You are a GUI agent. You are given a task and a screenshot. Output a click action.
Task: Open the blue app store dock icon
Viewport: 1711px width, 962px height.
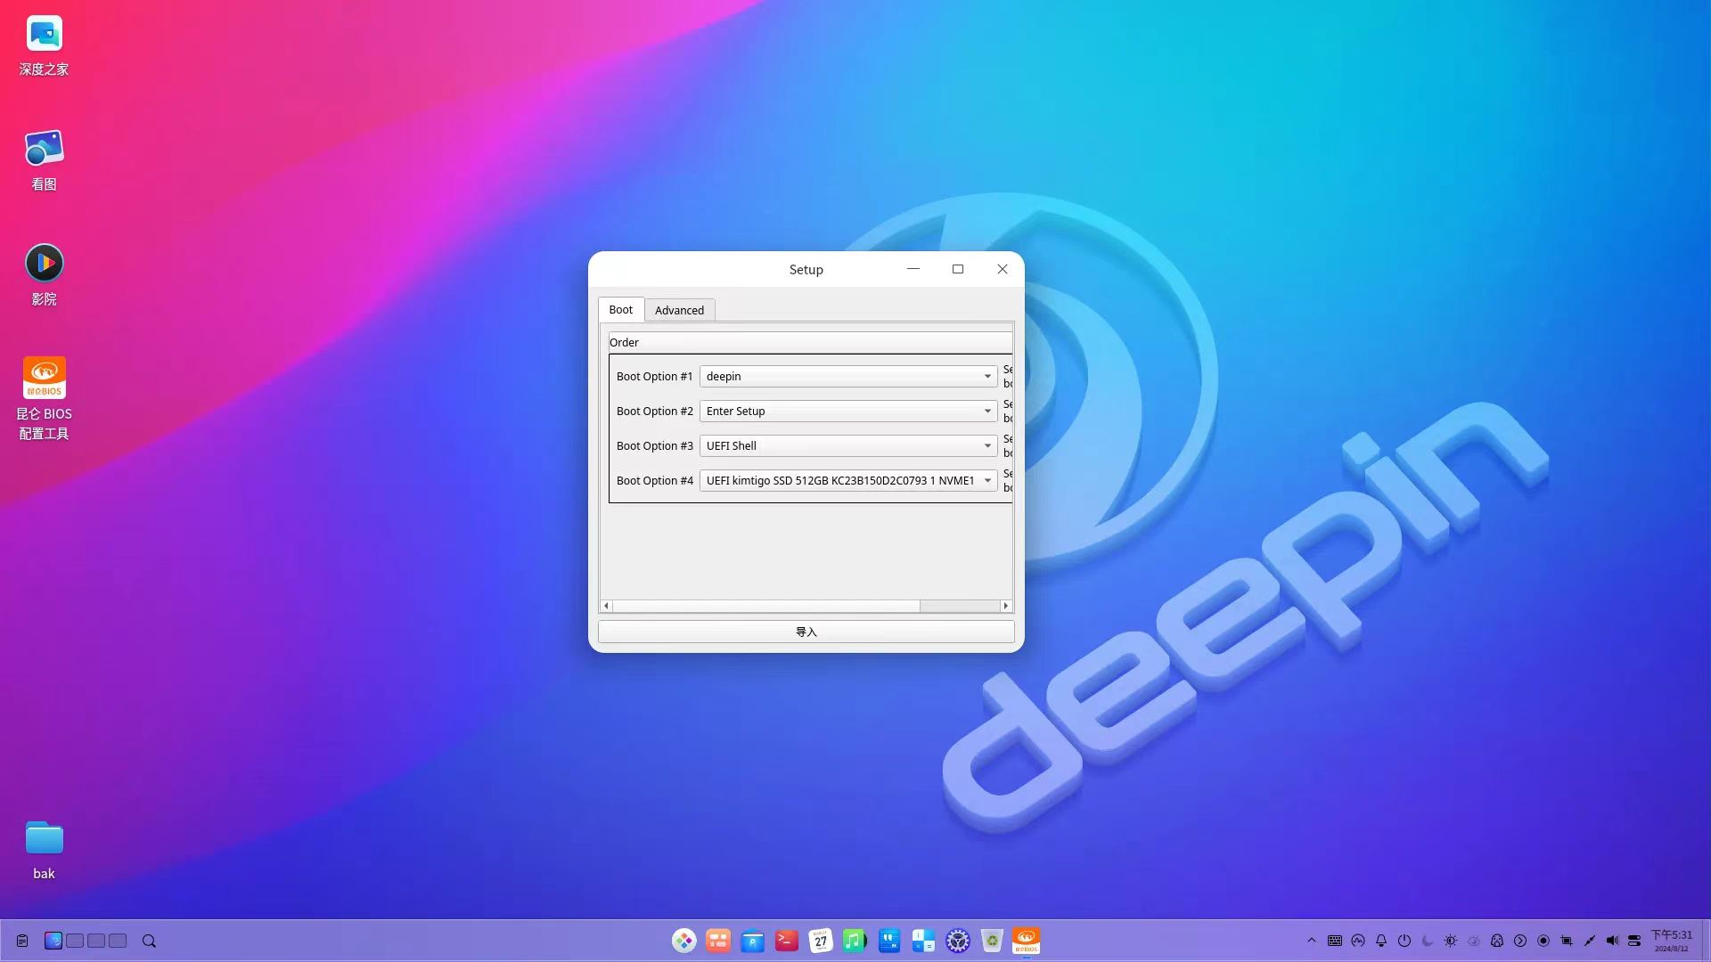752,941
